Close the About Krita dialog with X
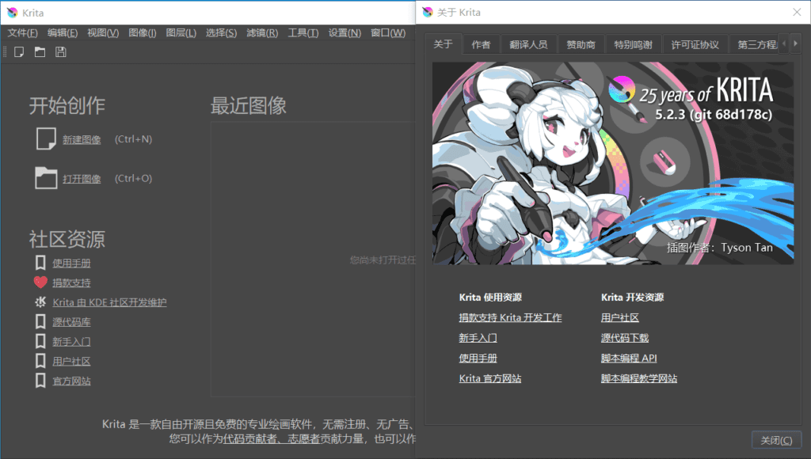811x459 pixels. (x=797, y=12)
